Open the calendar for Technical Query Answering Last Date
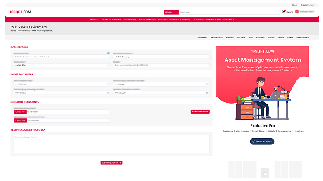 click(107, 93)
